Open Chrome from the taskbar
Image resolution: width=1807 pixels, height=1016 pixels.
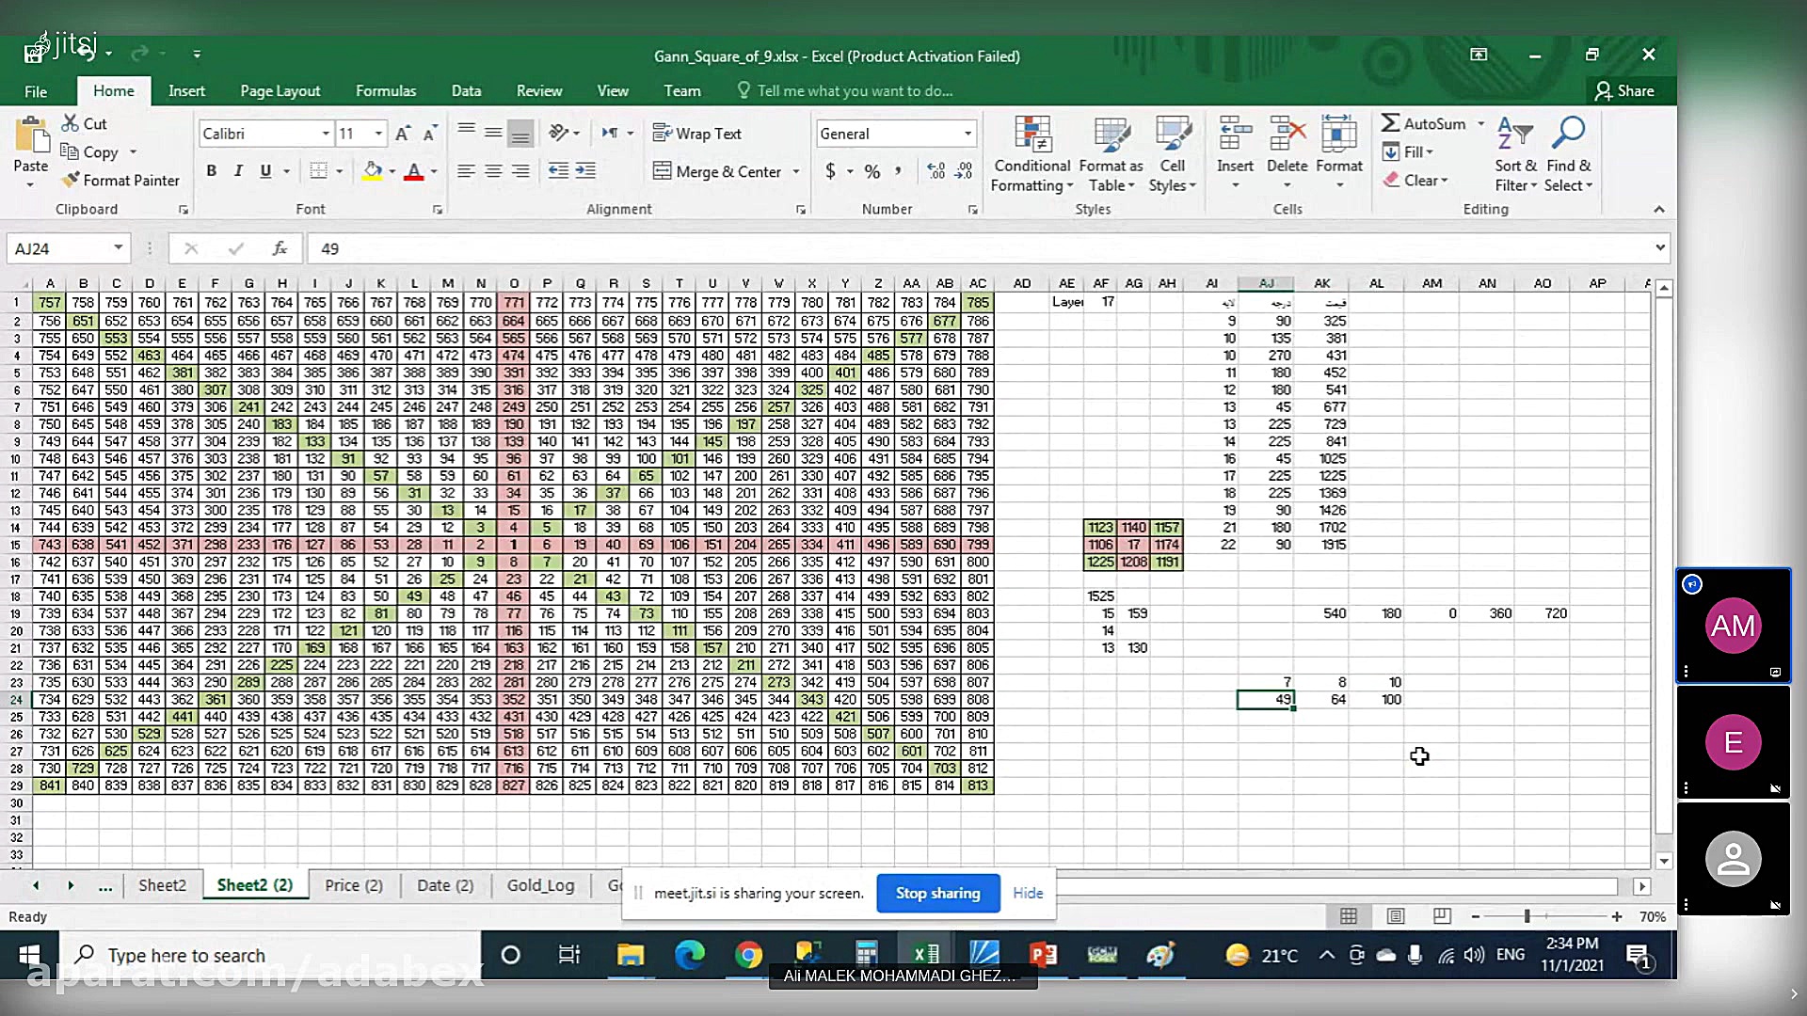748,955
